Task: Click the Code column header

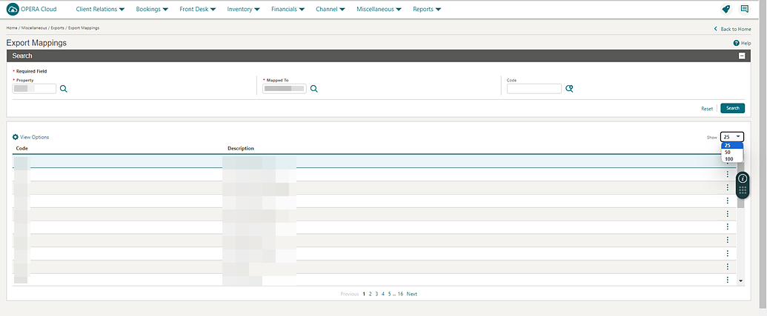Action: (x=21, y=149)
